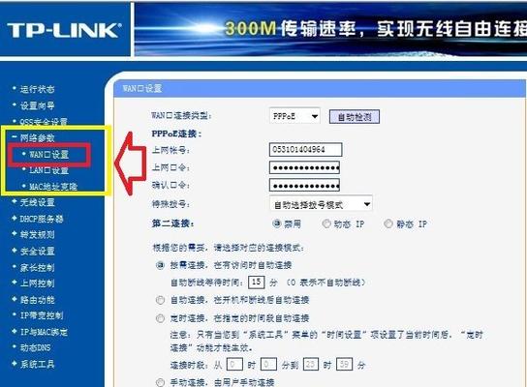This screenshot has height=387, width=527.
Task: Click the TP-LINK logo
Action: pyautogui.click(x=64, y=30)
